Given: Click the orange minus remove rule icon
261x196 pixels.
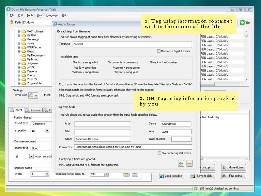Looking at the screenshot, I should (190, 163).
